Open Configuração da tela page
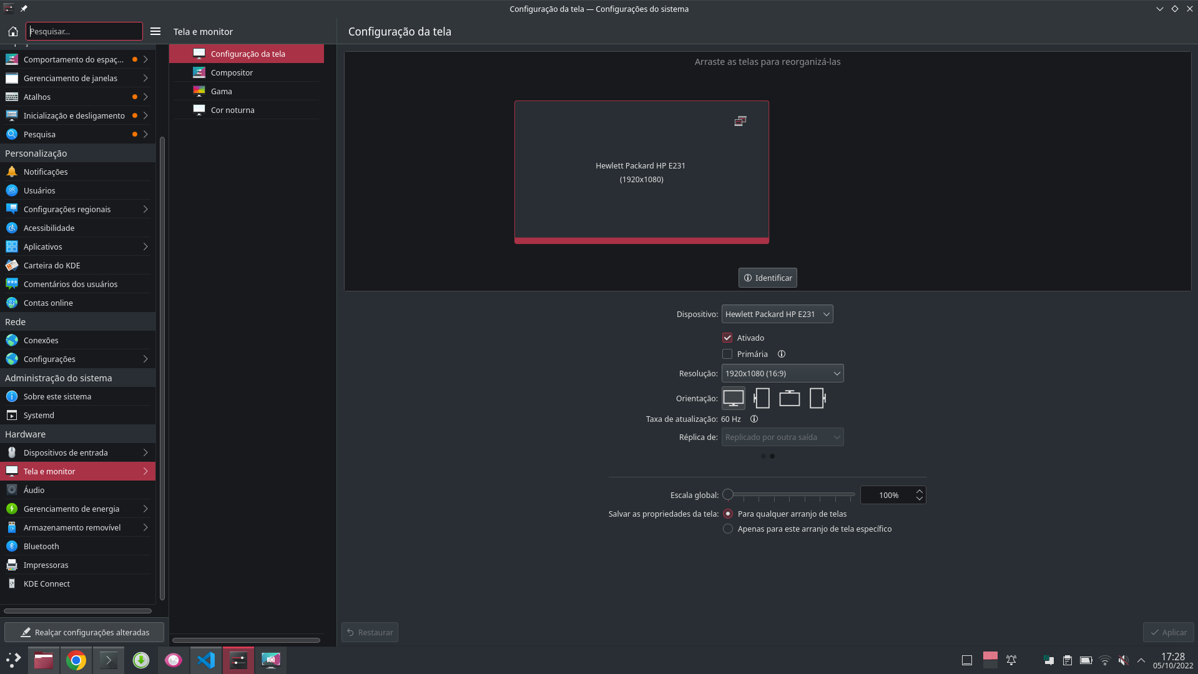Viewport: 1198px width, 674px height. tap(247, 54)
